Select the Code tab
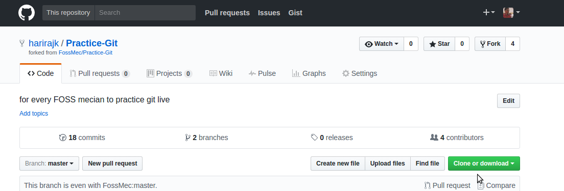 point(41,73)
